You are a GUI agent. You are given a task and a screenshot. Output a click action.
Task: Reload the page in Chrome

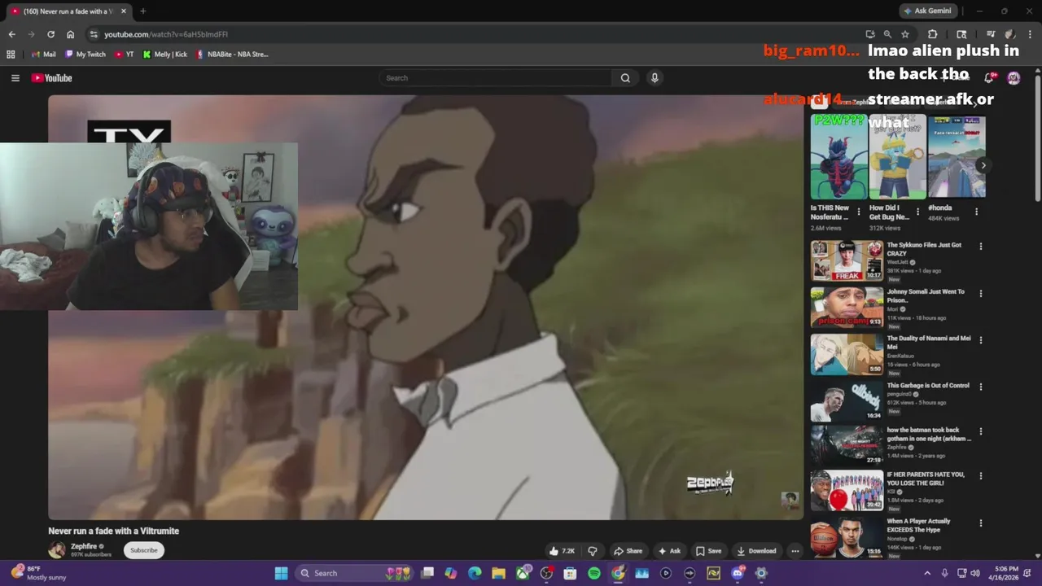[50, 34]
